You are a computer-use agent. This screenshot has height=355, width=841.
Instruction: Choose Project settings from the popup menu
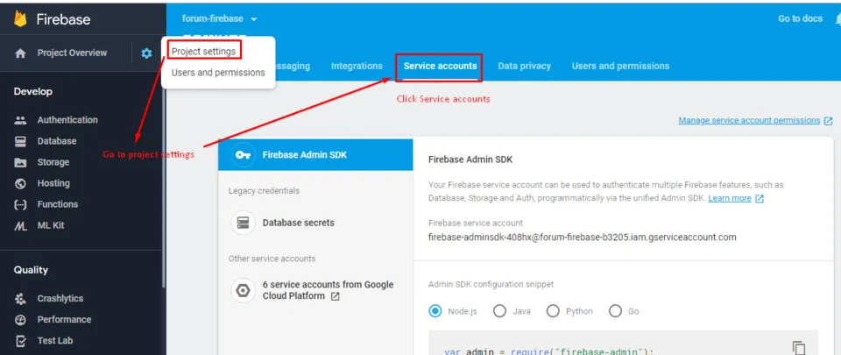(203, 52)
